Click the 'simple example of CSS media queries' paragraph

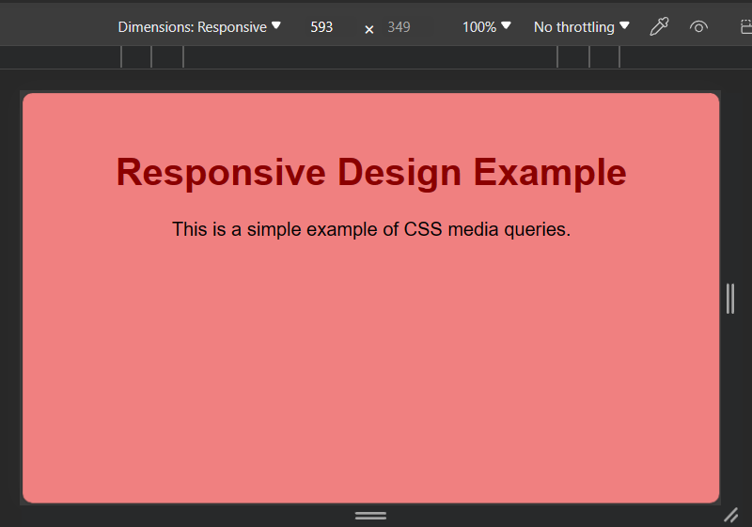pyautogui.click(x=371, y=229)
